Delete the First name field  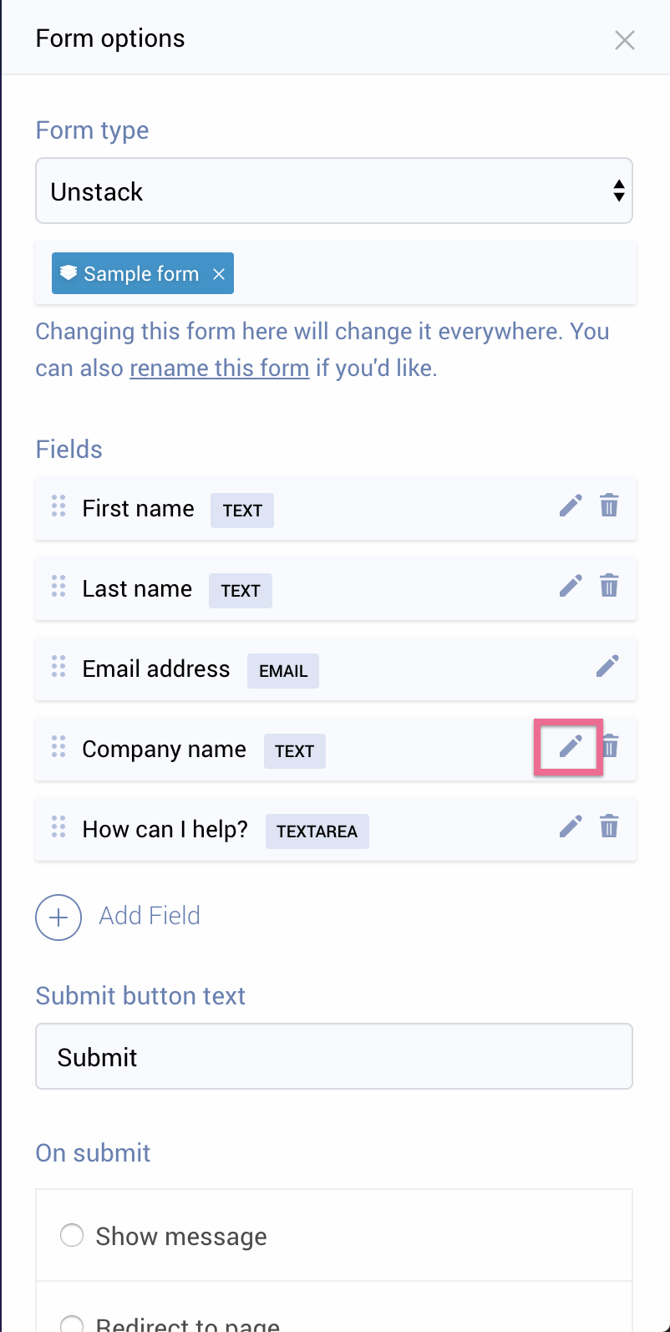pos(609,506)
